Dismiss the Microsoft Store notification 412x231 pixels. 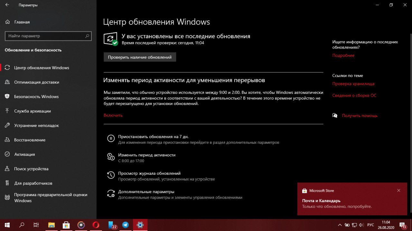pos(398,191)
